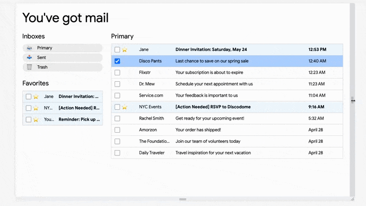366x206 pixels.
Task: Check the NY... checkbox in Favorites
Action: pyautogui.click(x=29, y=108)
